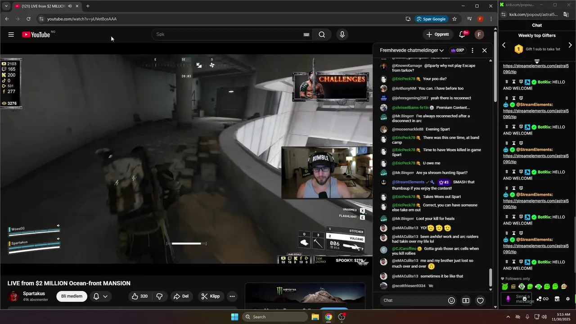
Task: Open site settings icon in Kick window
Action: click(x=504, y=14)
